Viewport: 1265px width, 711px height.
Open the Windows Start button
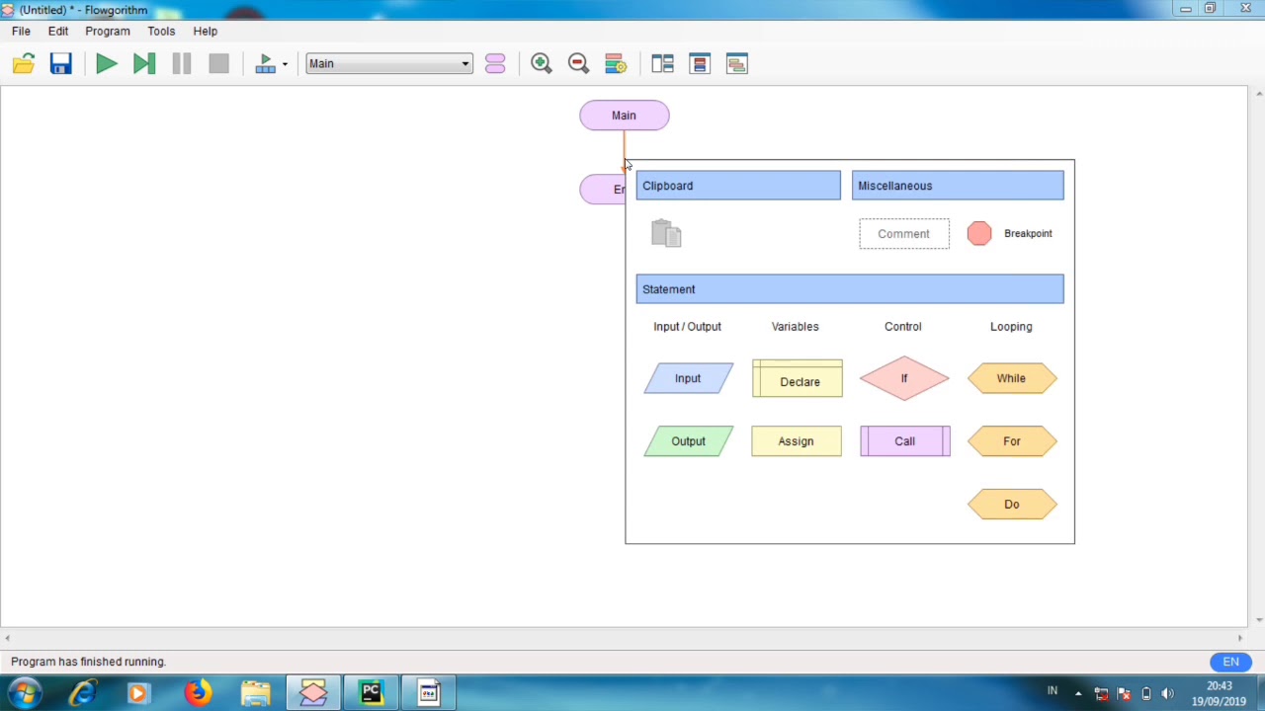[x=25, y=693]
